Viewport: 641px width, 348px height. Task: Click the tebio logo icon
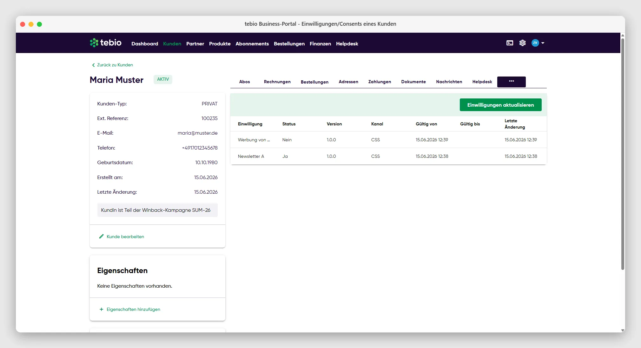tap(94, 43)
